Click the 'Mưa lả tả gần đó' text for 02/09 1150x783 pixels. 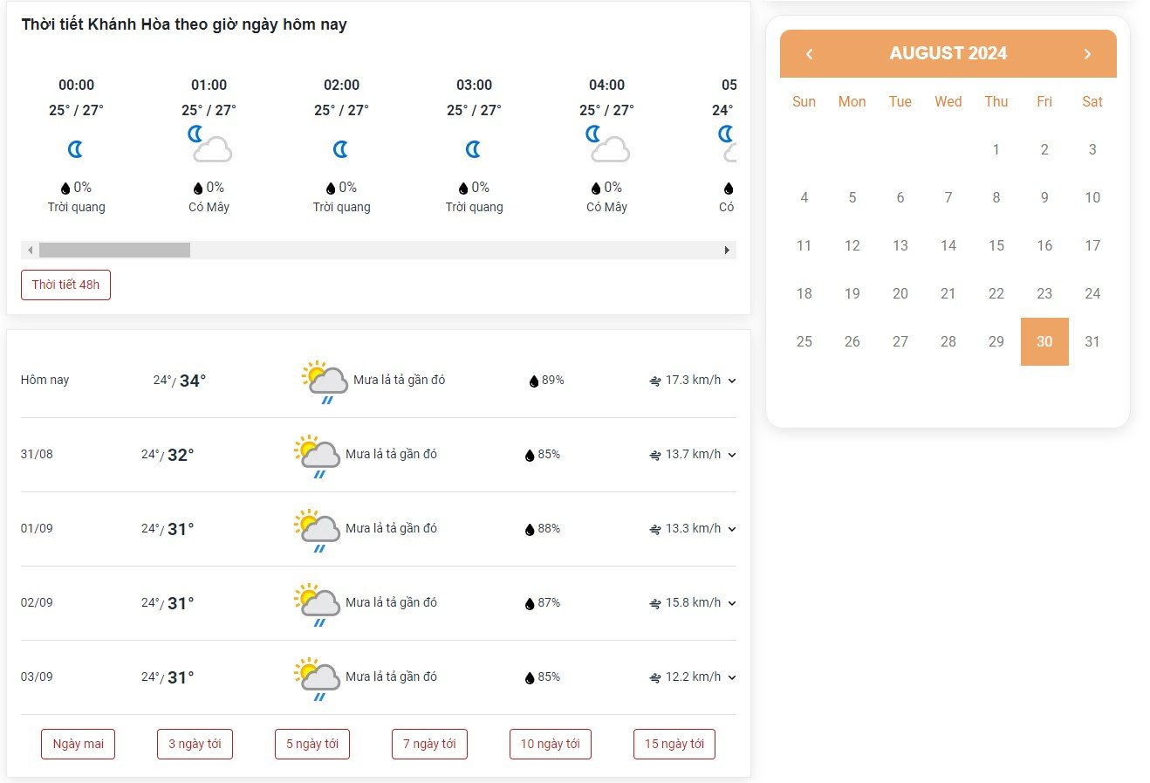pos(392,603)
